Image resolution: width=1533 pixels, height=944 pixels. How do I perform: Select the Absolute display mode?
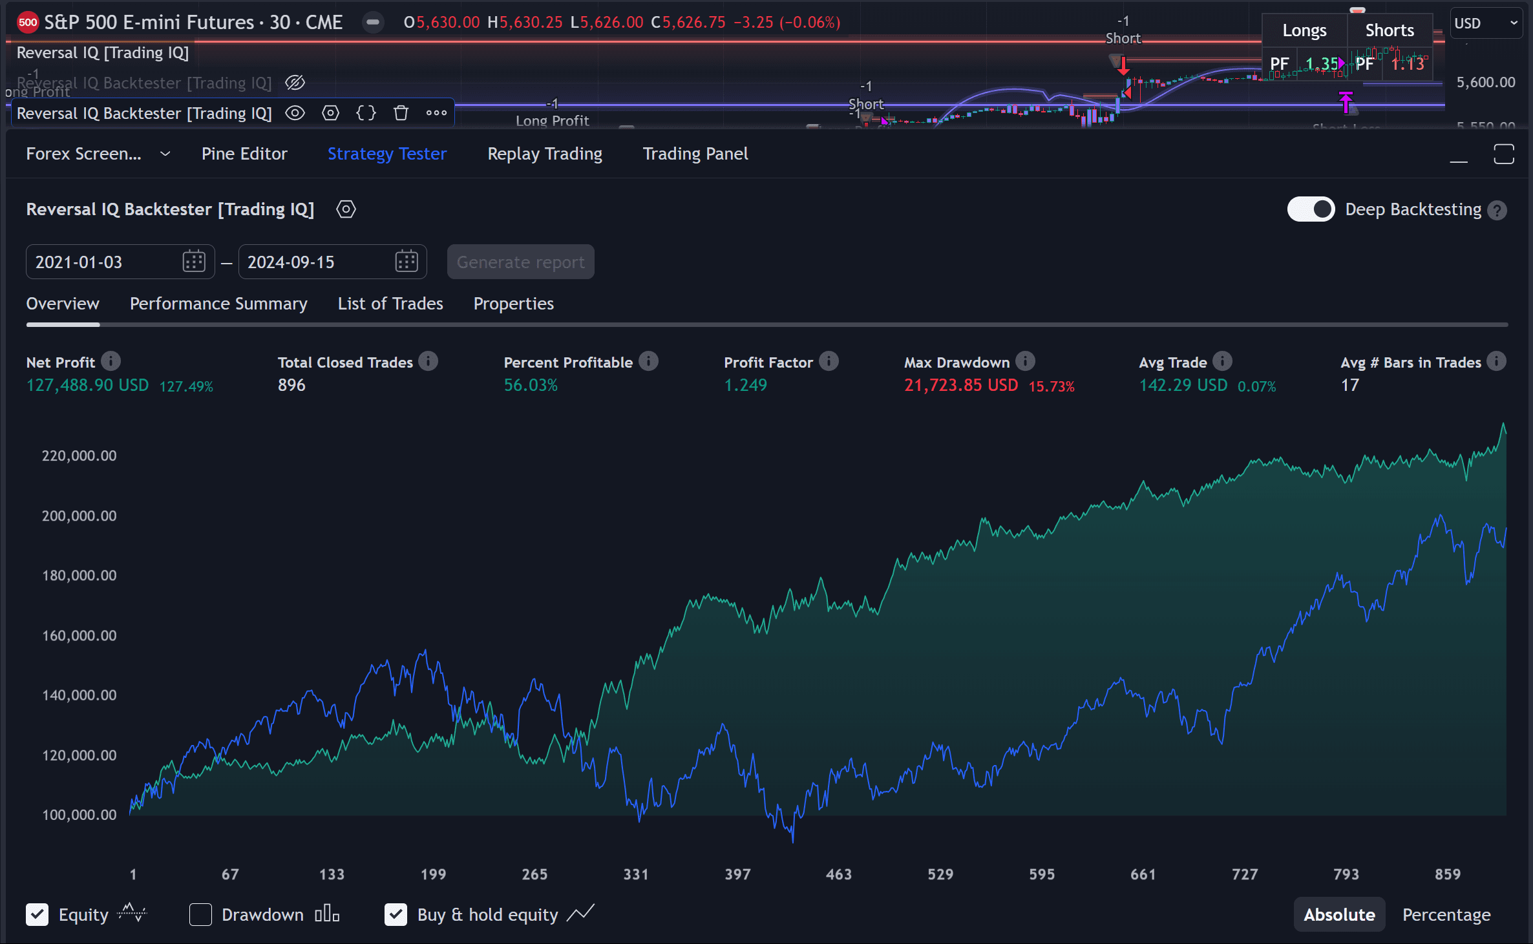pos(1339,915)
